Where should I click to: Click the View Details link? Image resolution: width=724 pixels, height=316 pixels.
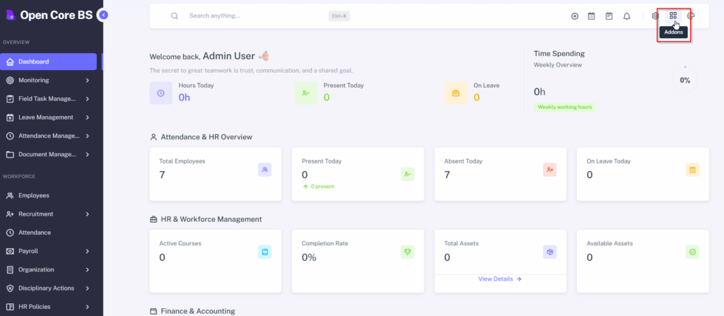click(x=499, y=279)
